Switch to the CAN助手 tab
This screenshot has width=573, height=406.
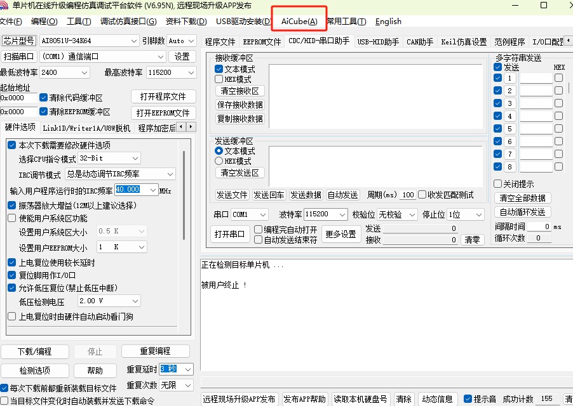point(420,42)
